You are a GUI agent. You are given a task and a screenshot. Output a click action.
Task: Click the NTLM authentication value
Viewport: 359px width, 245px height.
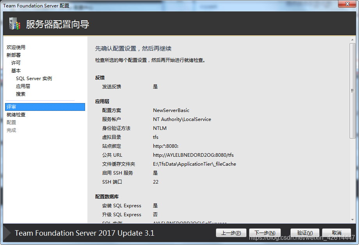(160, 128)
